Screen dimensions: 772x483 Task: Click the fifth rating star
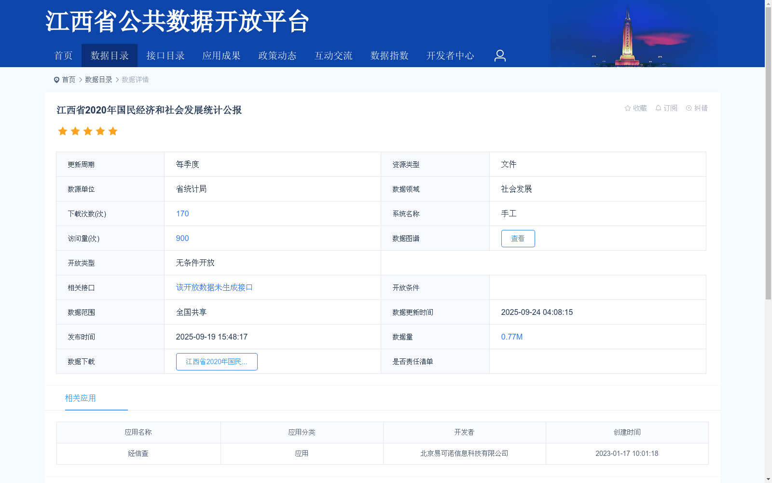coord(113,131)
